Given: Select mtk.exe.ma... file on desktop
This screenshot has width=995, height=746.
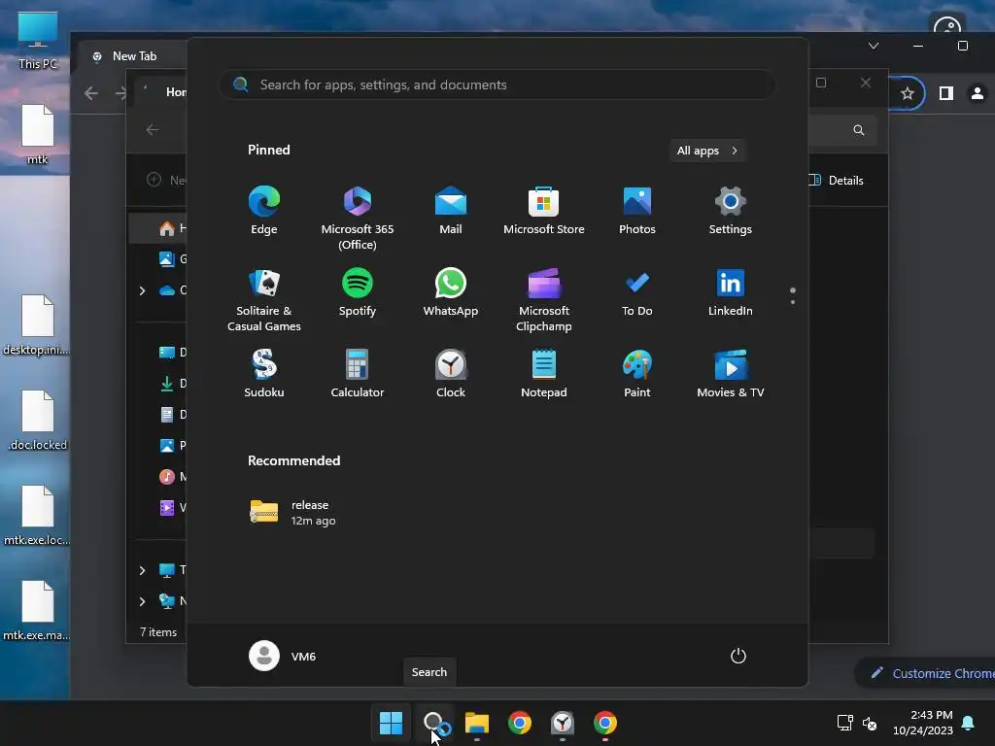Looking at the screenshot, I should point(36,611).
